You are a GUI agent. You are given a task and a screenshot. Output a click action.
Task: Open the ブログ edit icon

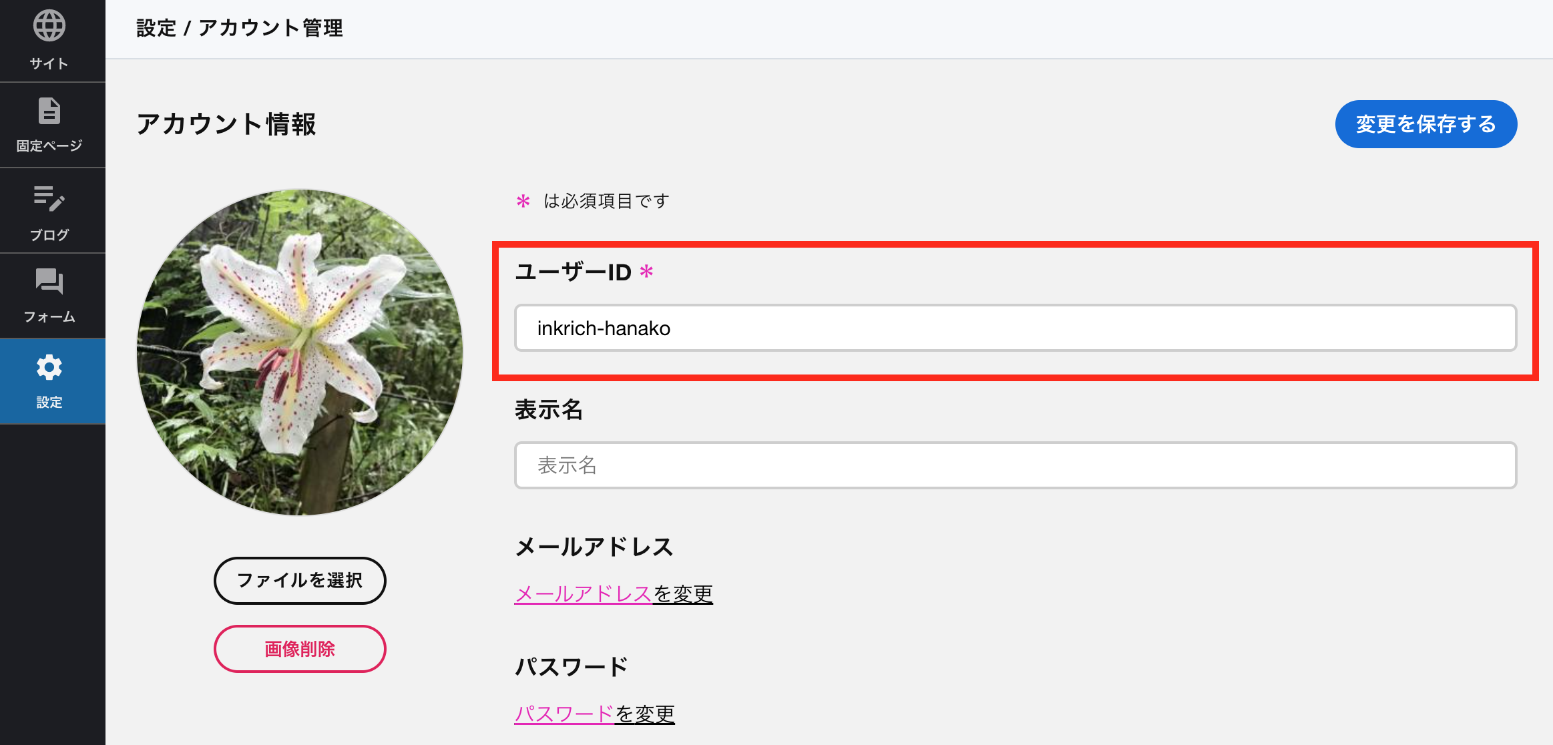49,198
